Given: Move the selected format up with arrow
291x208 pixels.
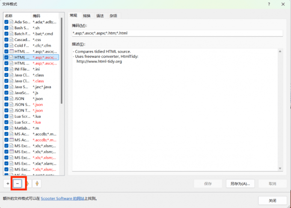Looking at the screenshot, I should 27,184.
